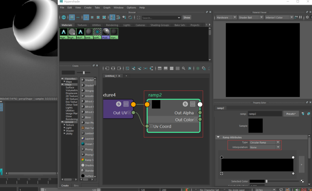The image size is (312, 191).
Task: Open the Graph menu
Action: click(107, 8)
